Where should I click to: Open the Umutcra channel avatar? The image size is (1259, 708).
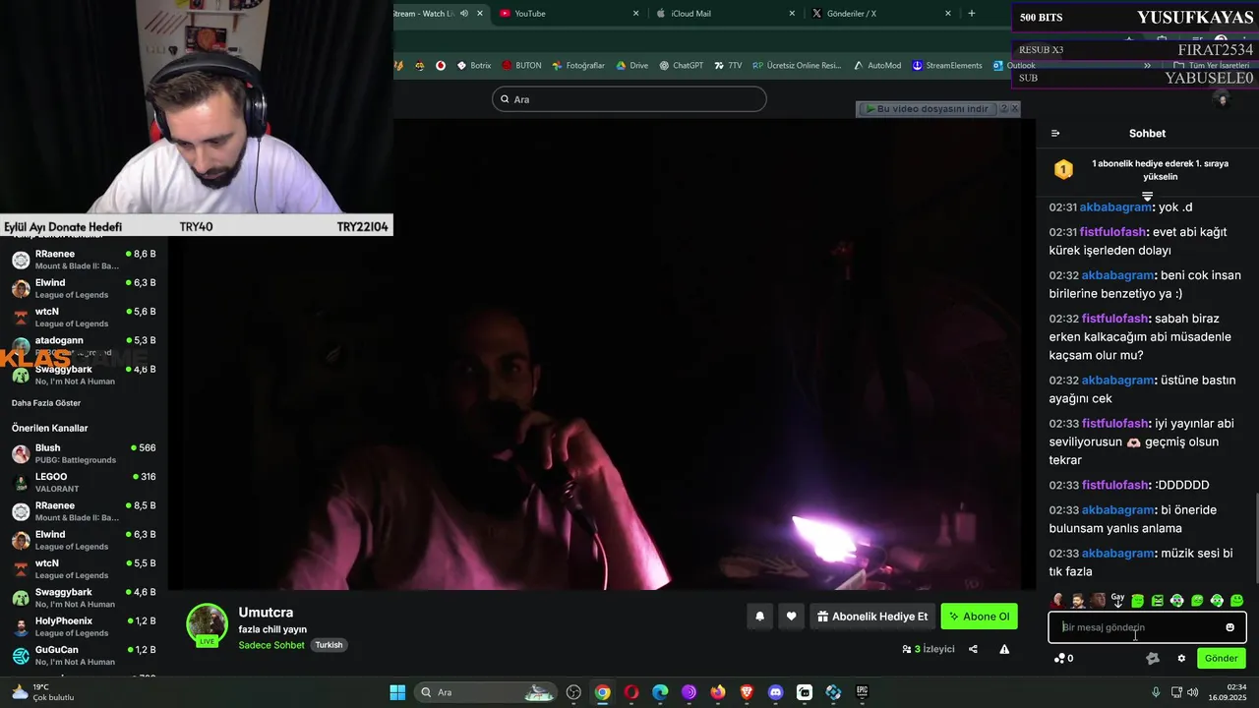click(208, 624)
